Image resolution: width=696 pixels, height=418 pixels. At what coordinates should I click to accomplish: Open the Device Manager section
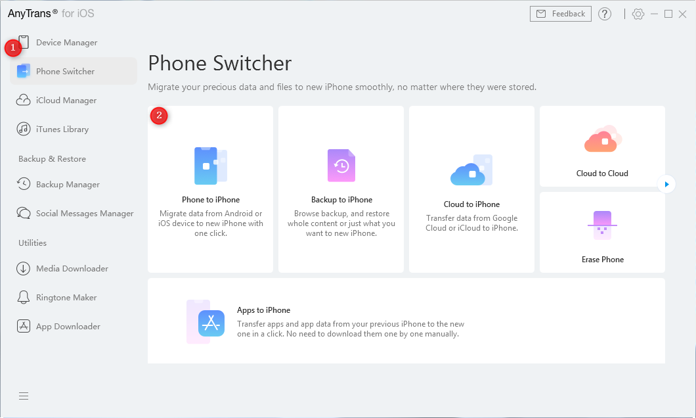click(x=66, y=42)
